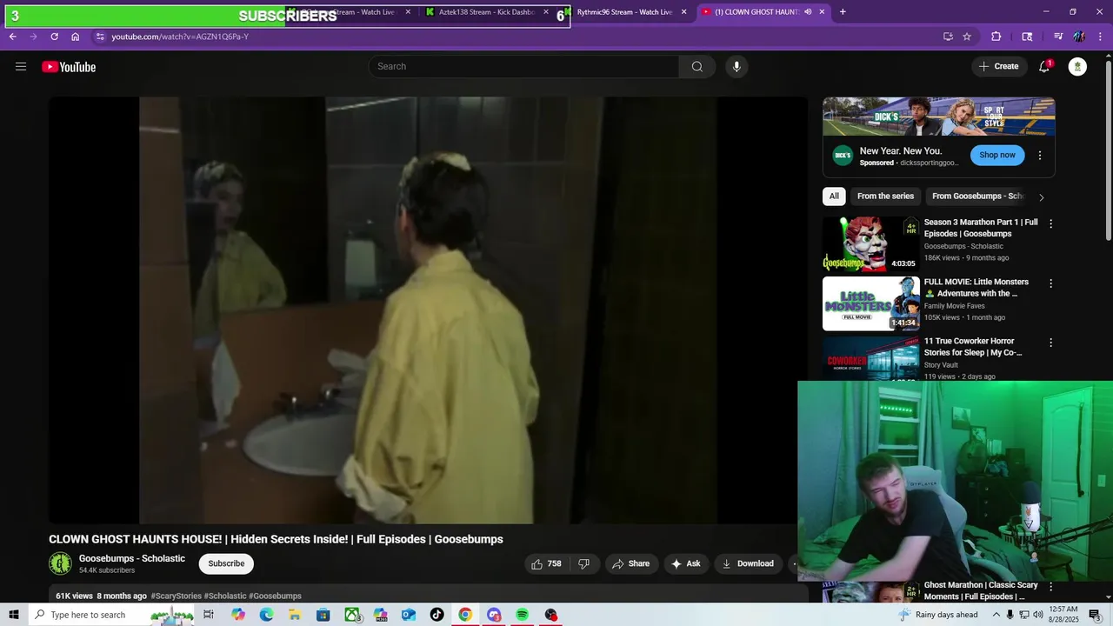Open File Explorer from taskbar
The width and height of the screenshot is (1113, 626).
click(295, 615)
